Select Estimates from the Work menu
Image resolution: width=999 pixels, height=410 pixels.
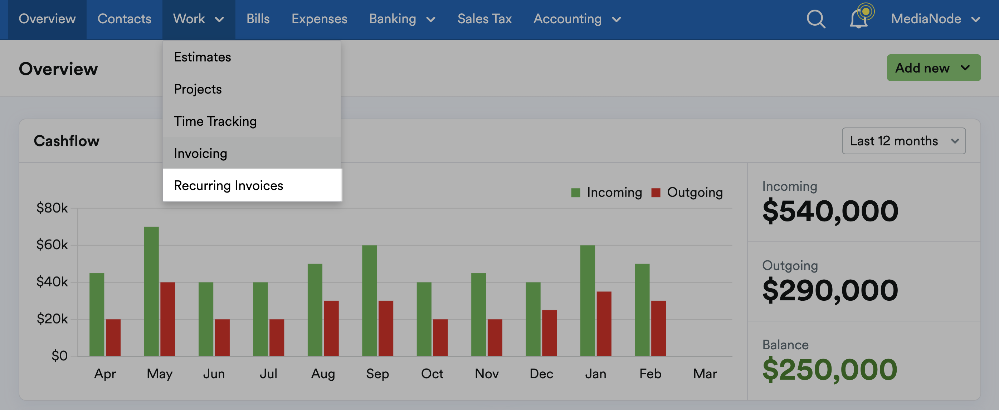click(202, 56)
